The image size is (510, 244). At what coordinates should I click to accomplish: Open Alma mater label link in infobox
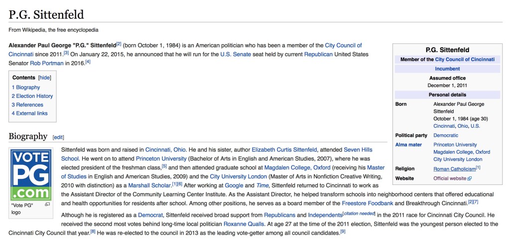click(408, 145)
